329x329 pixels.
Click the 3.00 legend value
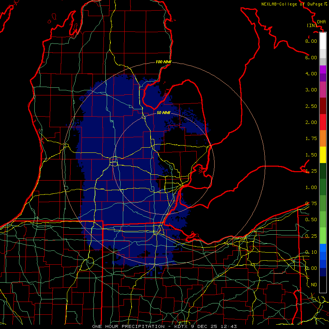[311, 90]
